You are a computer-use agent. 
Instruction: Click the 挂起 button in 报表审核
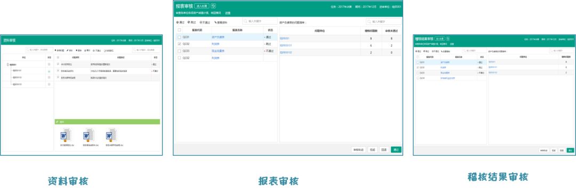pos(372,150)
